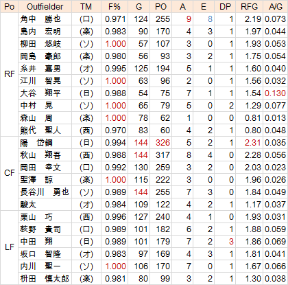Select player name 大谷 翔平

click(x=40, y=93)
